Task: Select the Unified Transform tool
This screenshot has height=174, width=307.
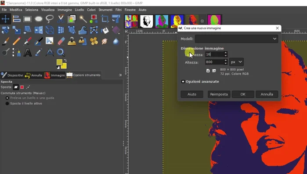Action: coord(116,19)
